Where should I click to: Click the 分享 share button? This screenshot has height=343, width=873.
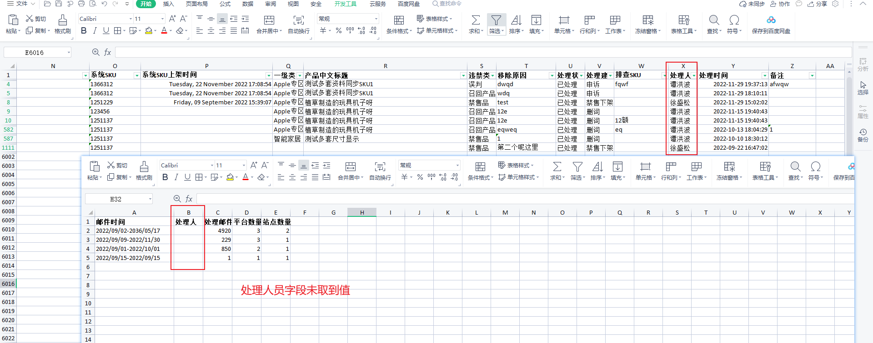click(818, 4)
